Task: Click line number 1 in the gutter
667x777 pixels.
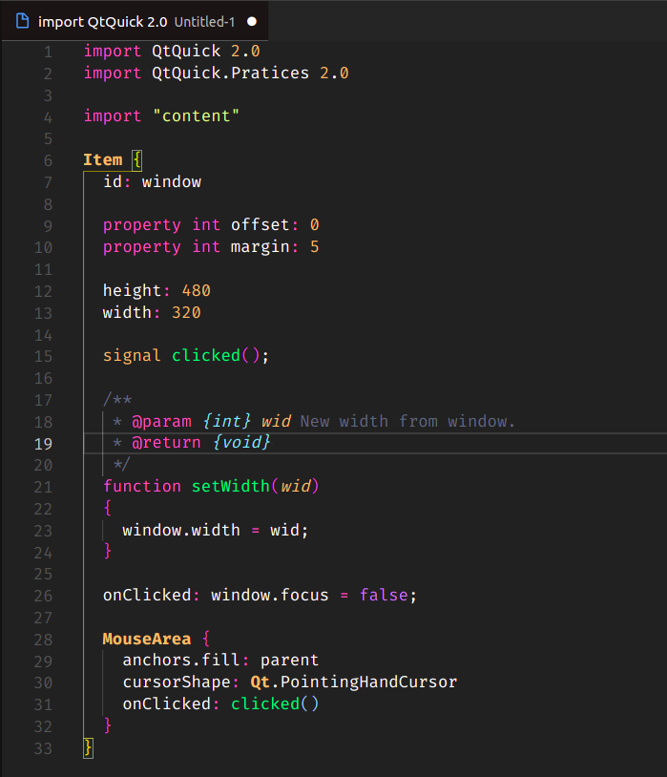Action: click(x=48, y=52)
